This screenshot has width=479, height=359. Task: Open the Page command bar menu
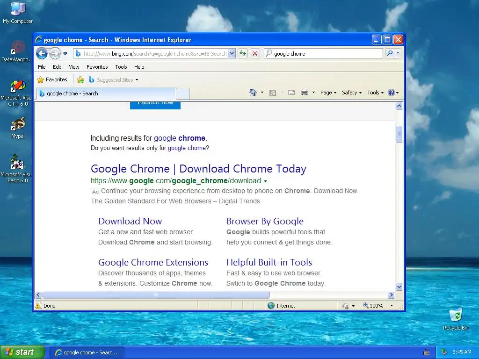point(328,93)
